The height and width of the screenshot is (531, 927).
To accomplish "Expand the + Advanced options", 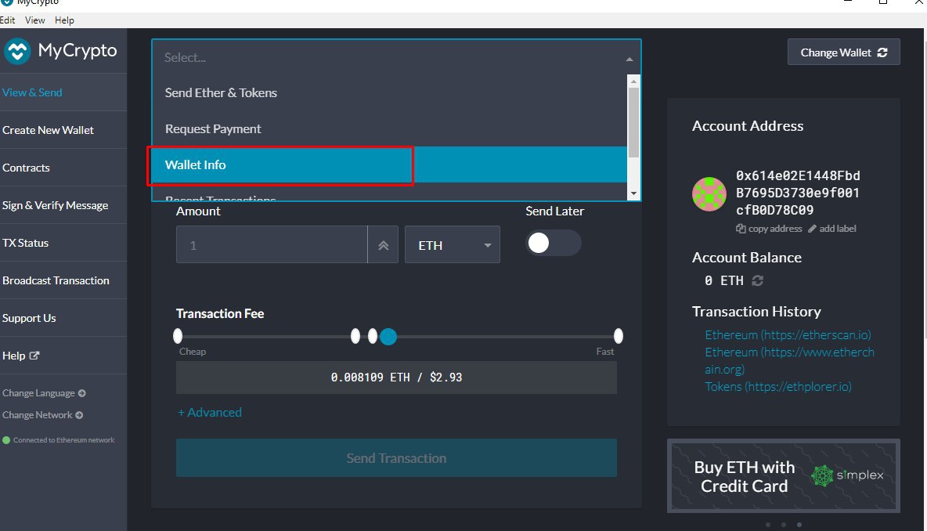I will click(210, 413).
